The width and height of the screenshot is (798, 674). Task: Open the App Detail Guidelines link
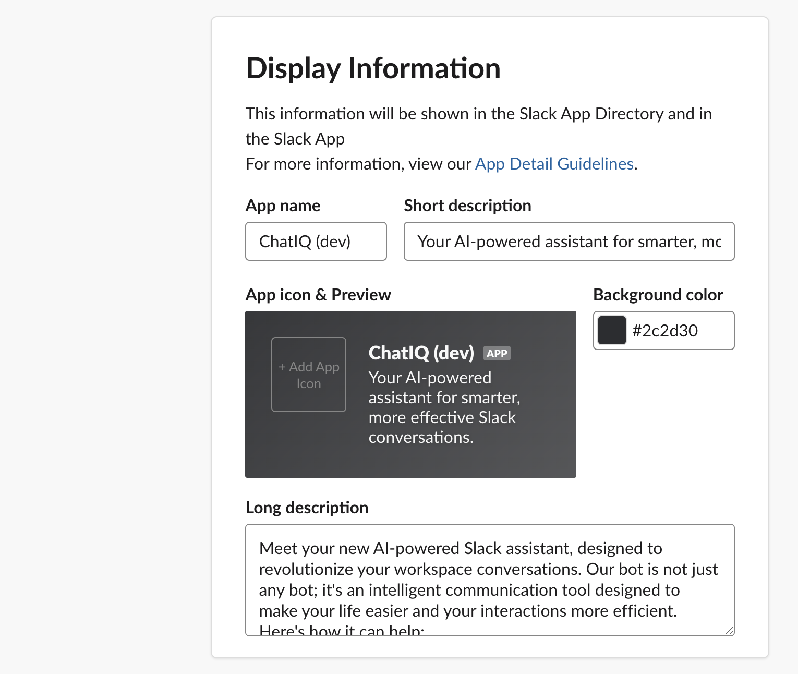tap(554, 164)
